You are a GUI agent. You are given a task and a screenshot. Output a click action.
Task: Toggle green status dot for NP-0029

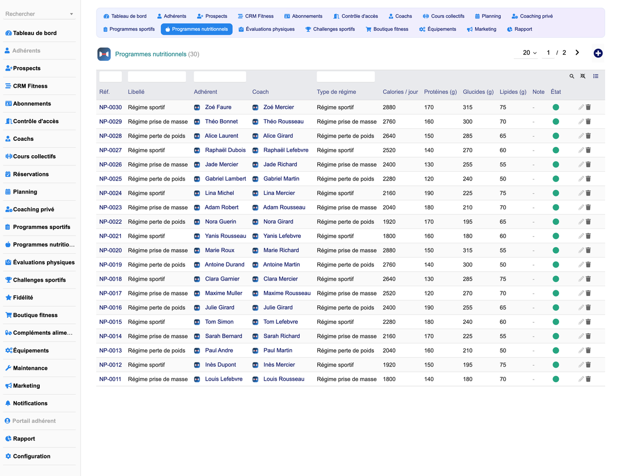point(556,122)
